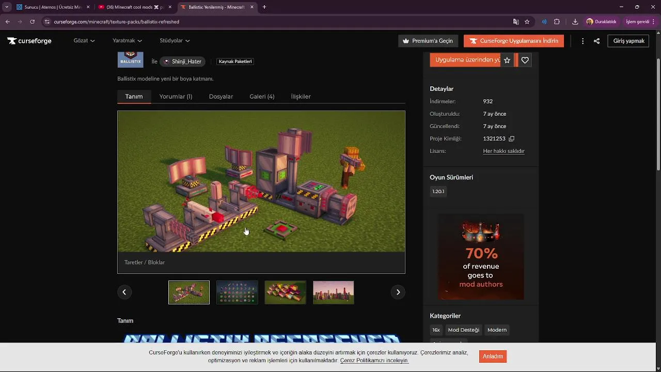Select the Modern category tag
The image size is (661, 372).
pyautogui.click(x=497, y=330)
